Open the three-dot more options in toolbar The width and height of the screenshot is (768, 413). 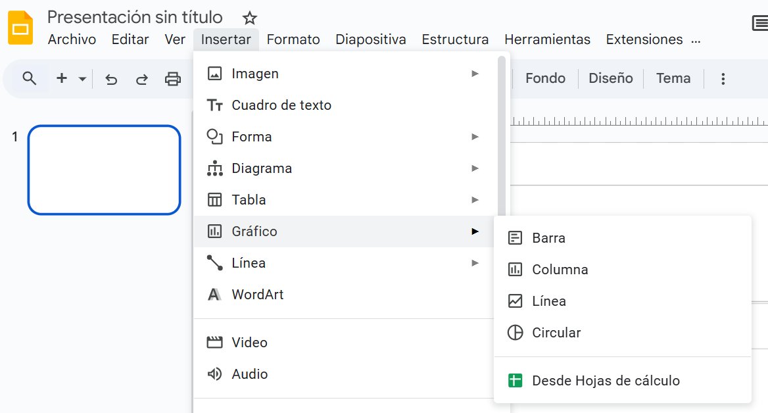723,79
